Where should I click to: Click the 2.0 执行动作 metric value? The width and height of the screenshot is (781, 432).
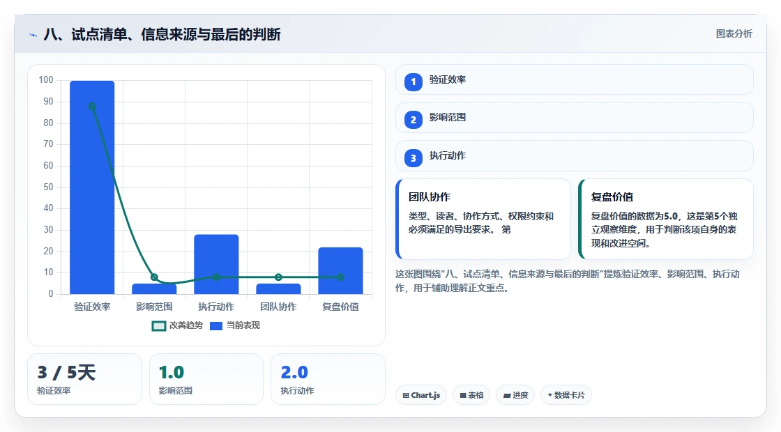pos(294,372)
